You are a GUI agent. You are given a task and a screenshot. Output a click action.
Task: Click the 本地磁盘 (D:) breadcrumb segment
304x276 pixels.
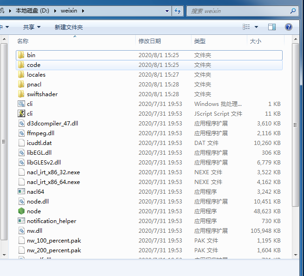tap(33, 11)
